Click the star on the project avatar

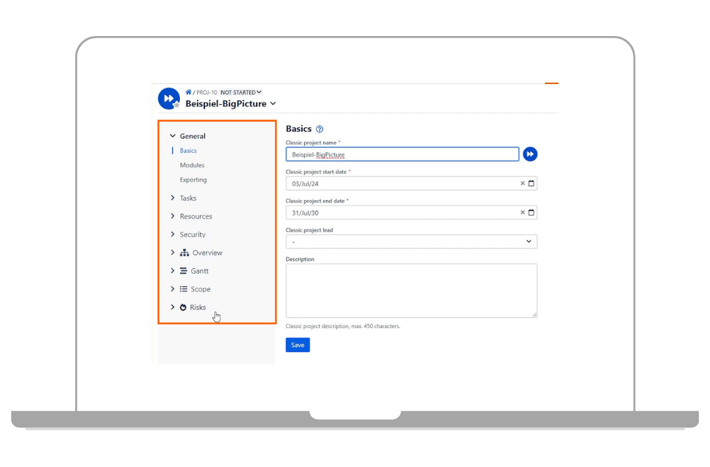[176, 105]
